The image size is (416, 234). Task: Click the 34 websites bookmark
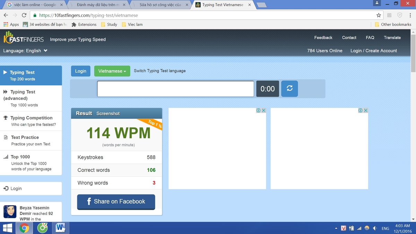pos(45,25)
